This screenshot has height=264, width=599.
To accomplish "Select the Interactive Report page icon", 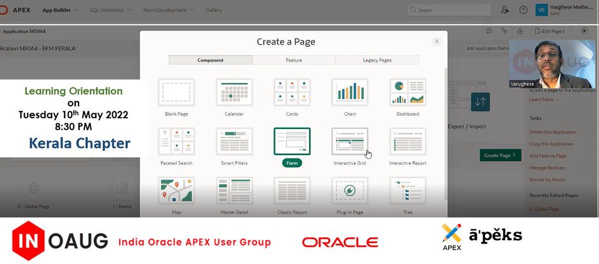I will click(408, 141).
